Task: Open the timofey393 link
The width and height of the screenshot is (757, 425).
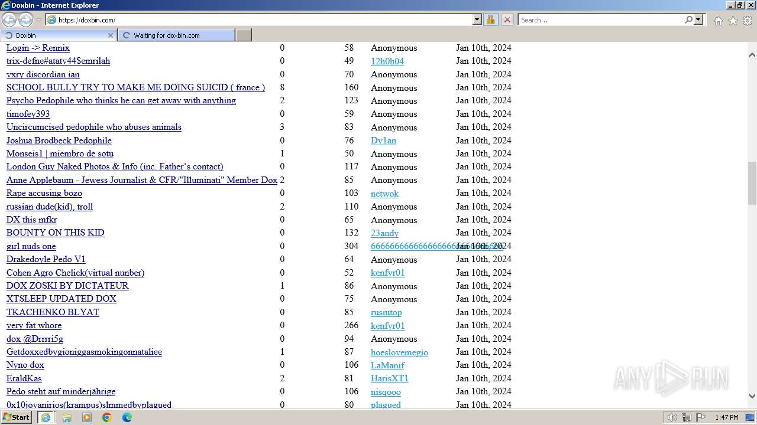Action: 28,114
